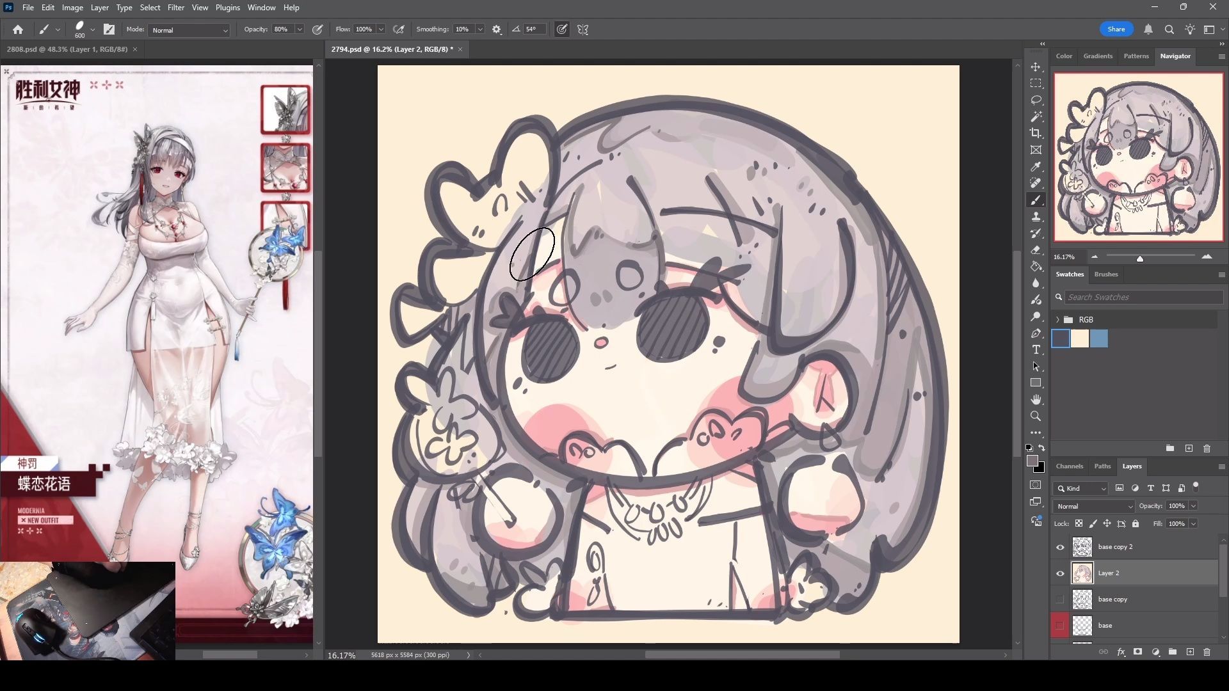
Task: Open notifications bell icon
Action: click(1148, 29)
